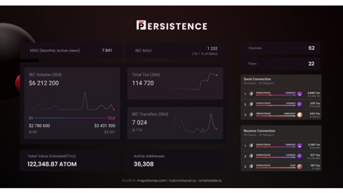Click the Osmosis icon under Receive Connection
Image resolution: width=343 pixels, height=193 pixels.
coord(300,146)
